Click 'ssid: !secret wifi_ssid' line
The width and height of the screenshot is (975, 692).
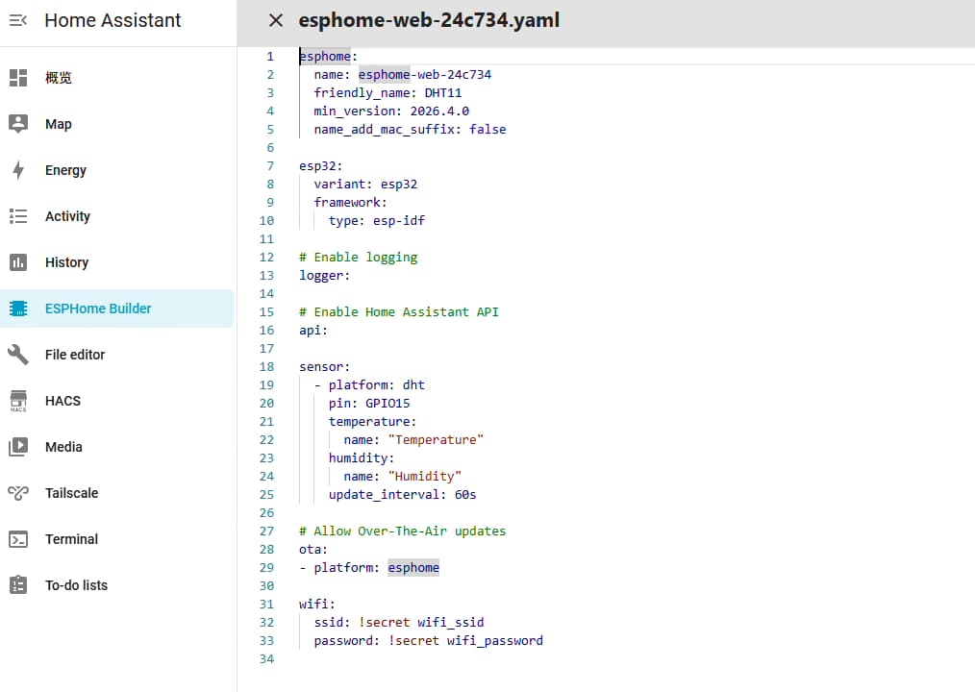click(x=399, y=623)
